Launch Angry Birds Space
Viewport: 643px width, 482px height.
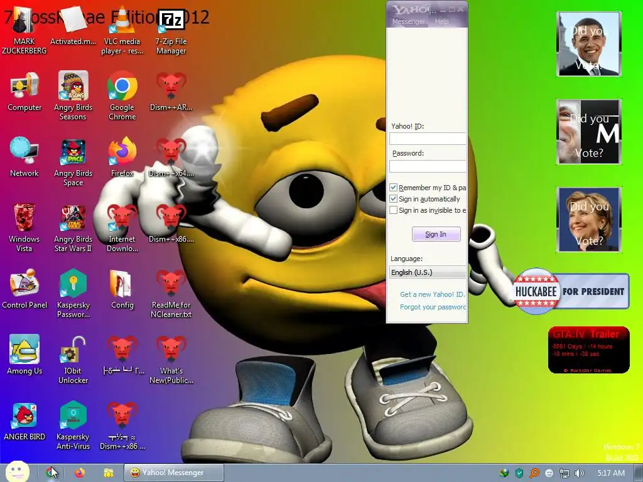tap(73, 162)
